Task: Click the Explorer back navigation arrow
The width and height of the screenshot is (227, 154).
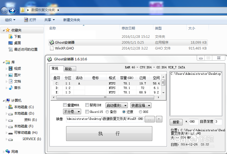Action: [x=4, y=10]
